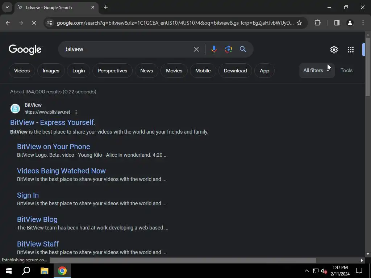Open the network status tray icon
This screenshot has width=371, height=278.
click(316, 271)
